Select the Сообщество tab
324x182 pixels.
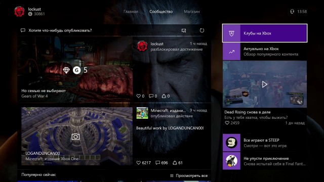[161, 12]
